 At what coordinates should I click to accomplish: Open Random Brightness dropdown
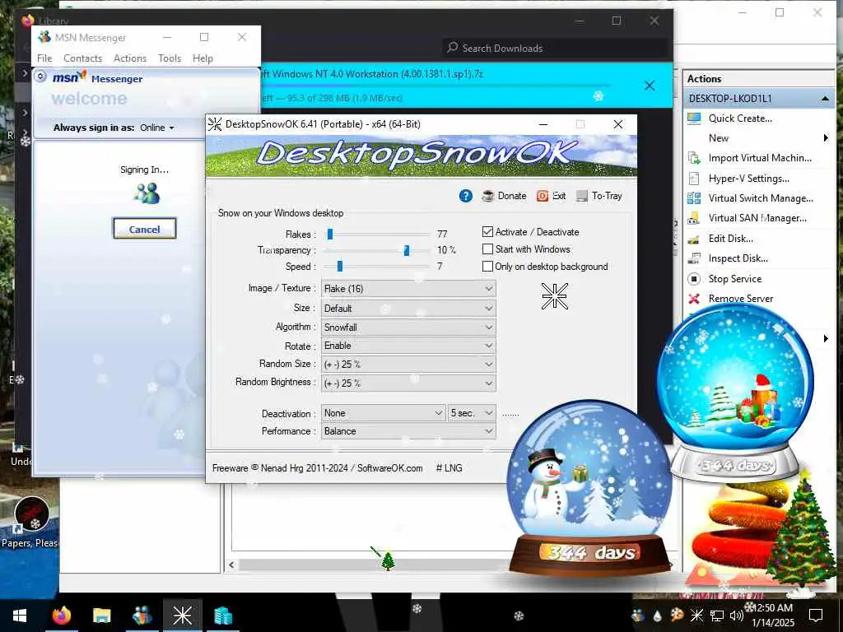pyautogui.click(x=408, y=383)
